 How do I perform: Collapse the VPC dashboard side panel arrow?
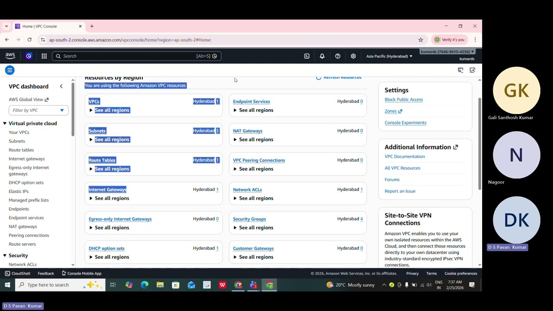coord(61,86)
